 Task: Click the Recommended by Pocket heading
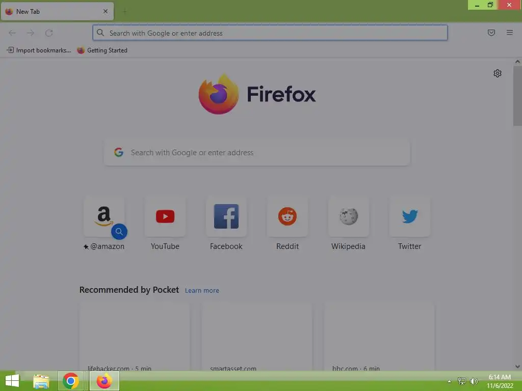click(x=129, y=290)
